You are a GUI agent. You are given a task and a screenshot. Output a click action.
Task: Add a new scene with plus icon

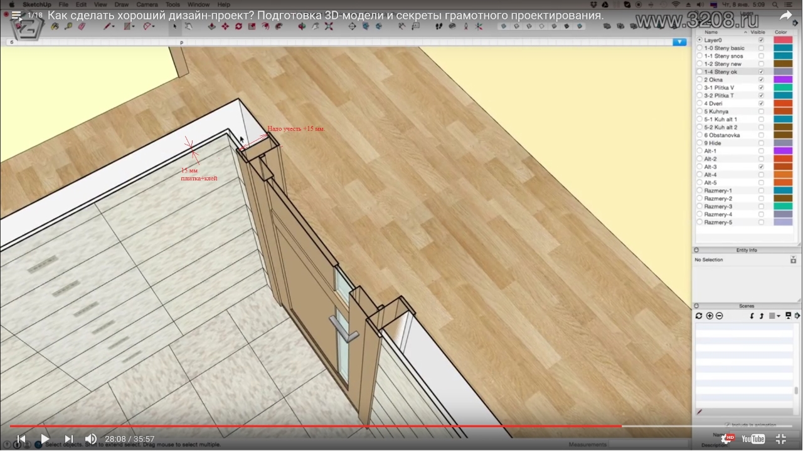pyautogui.click(x=710, y=316)
